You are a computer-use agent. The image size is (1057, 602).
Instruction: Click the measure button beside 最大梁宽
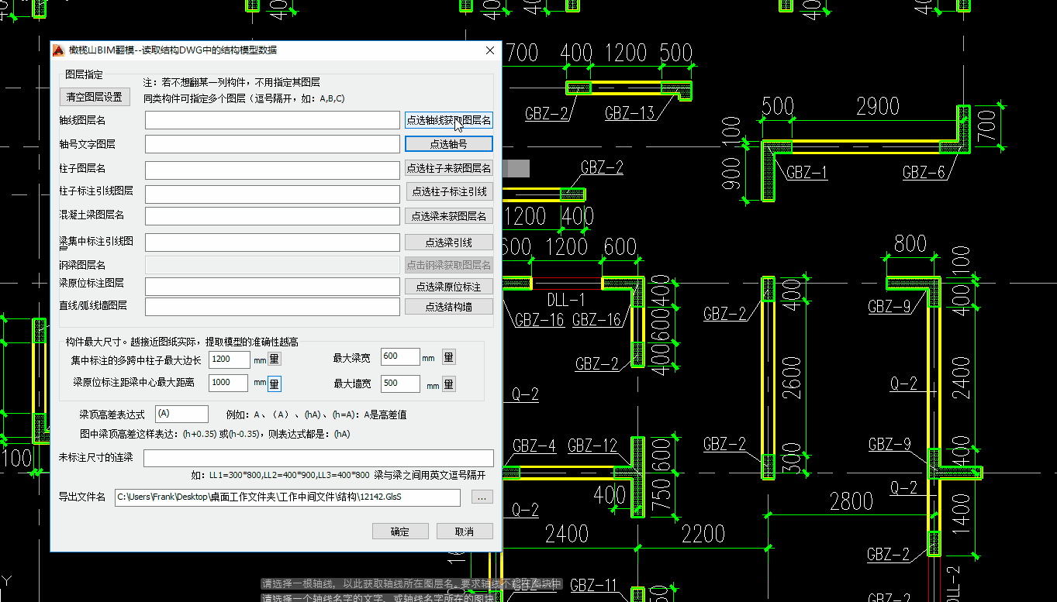coord(448,357)
